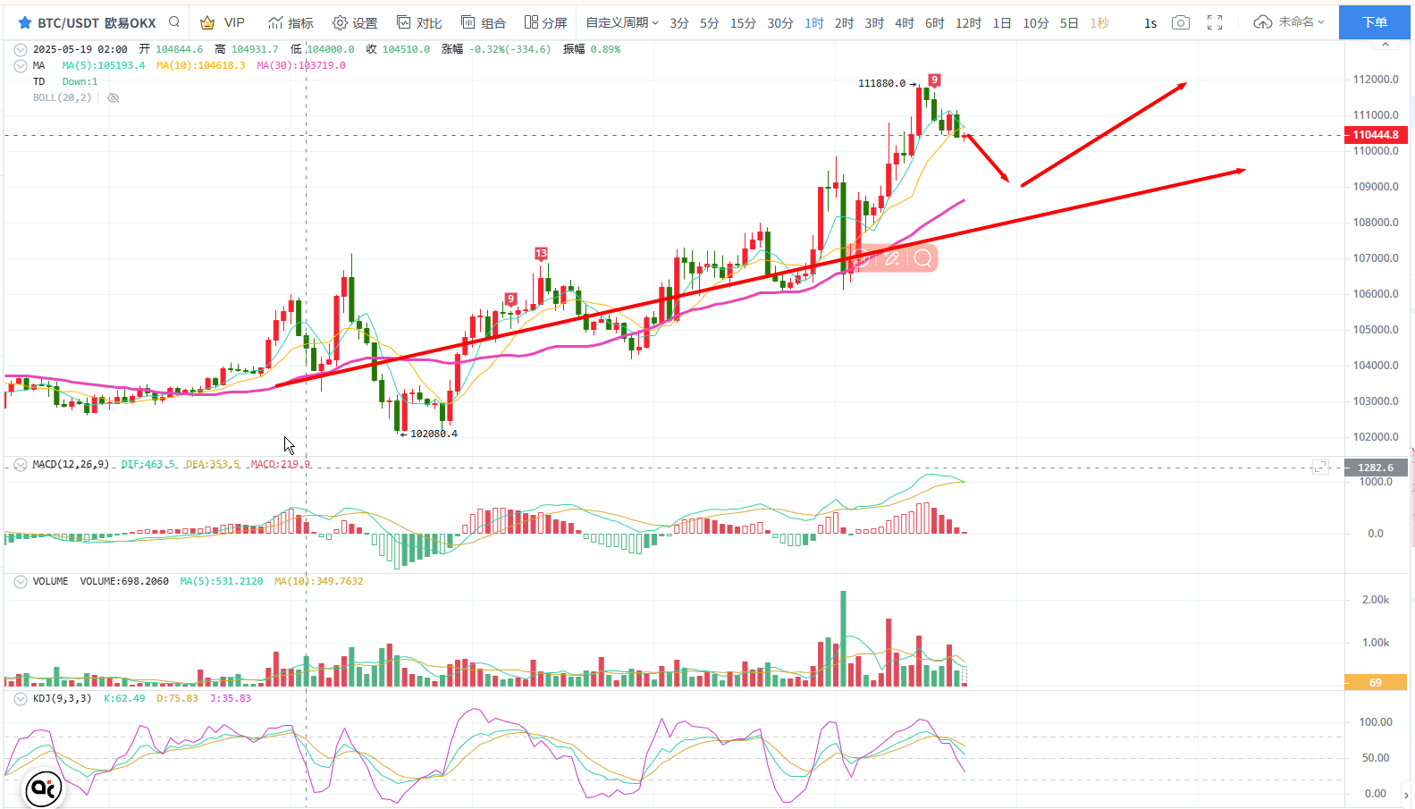Click the volume countdown tag 69
The width and height of the screenshot is (1415, 809).
tap(1376, 682)
